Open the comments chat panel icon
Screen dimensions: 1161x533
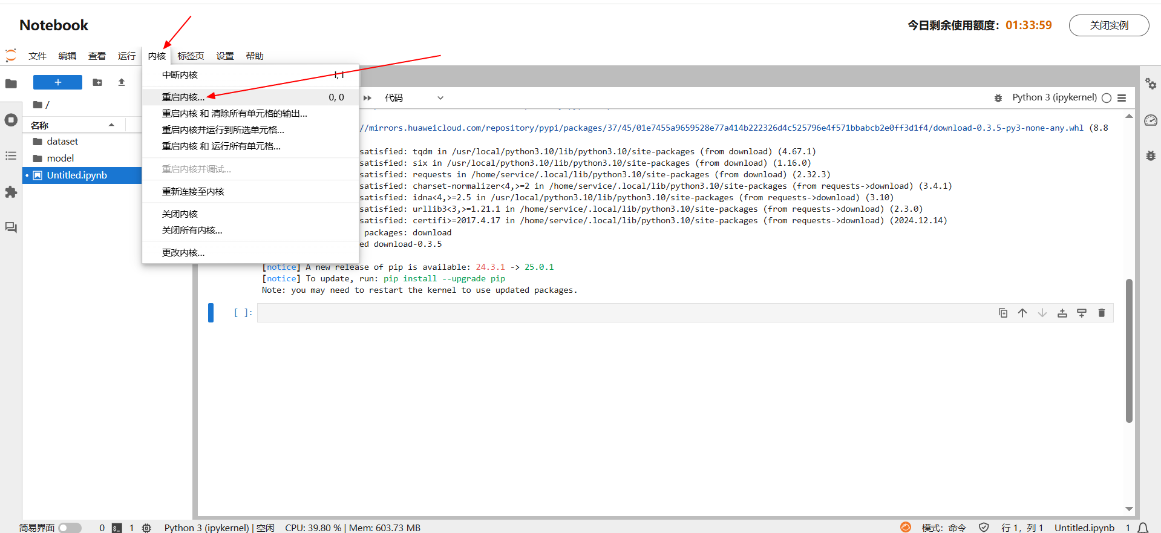coord(11,227)
